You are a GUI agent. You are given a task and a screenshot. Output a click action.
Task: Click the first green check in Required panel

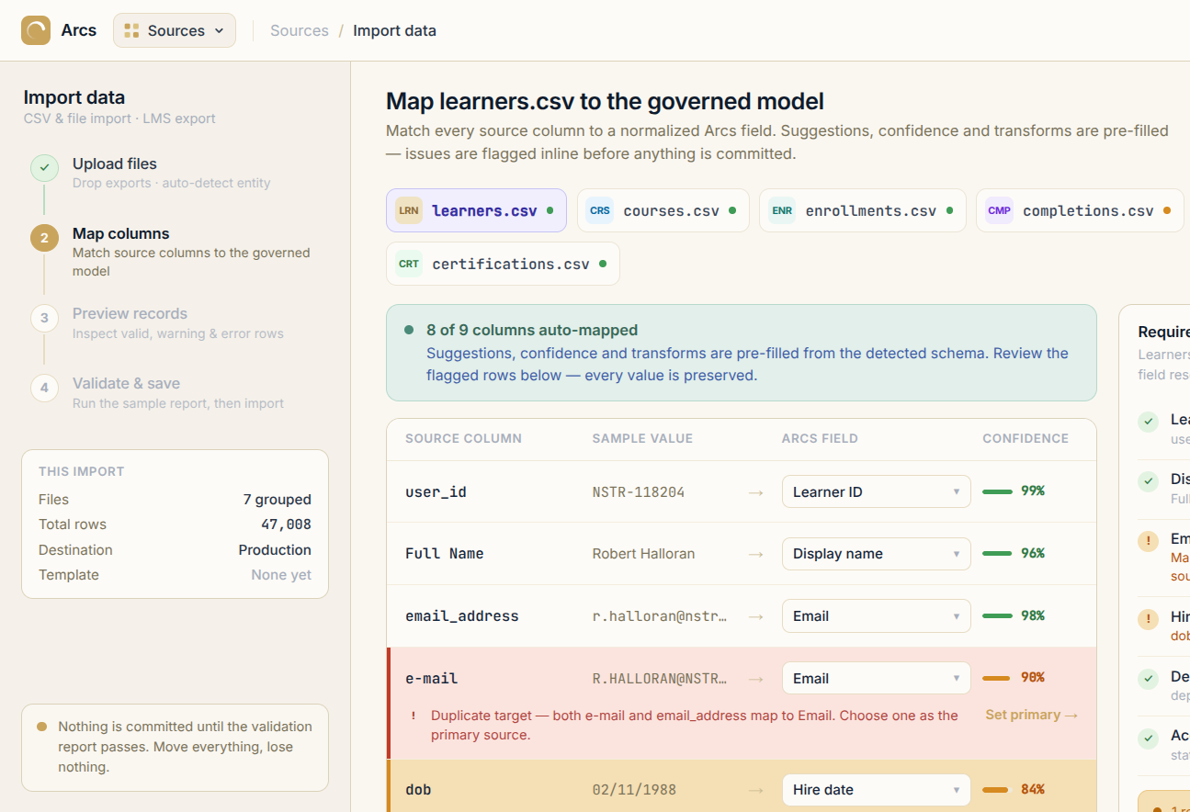[x=1148, y=422]
